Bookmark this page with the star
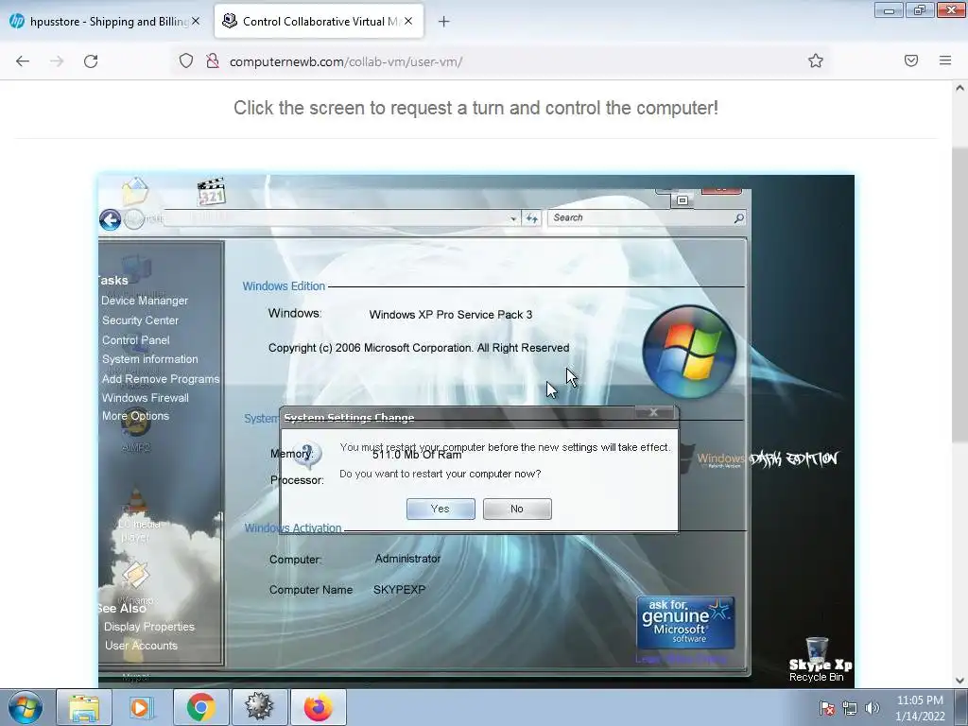Image resolution: width=968 pixels, height=726 pixels. (x=816, y=60)
